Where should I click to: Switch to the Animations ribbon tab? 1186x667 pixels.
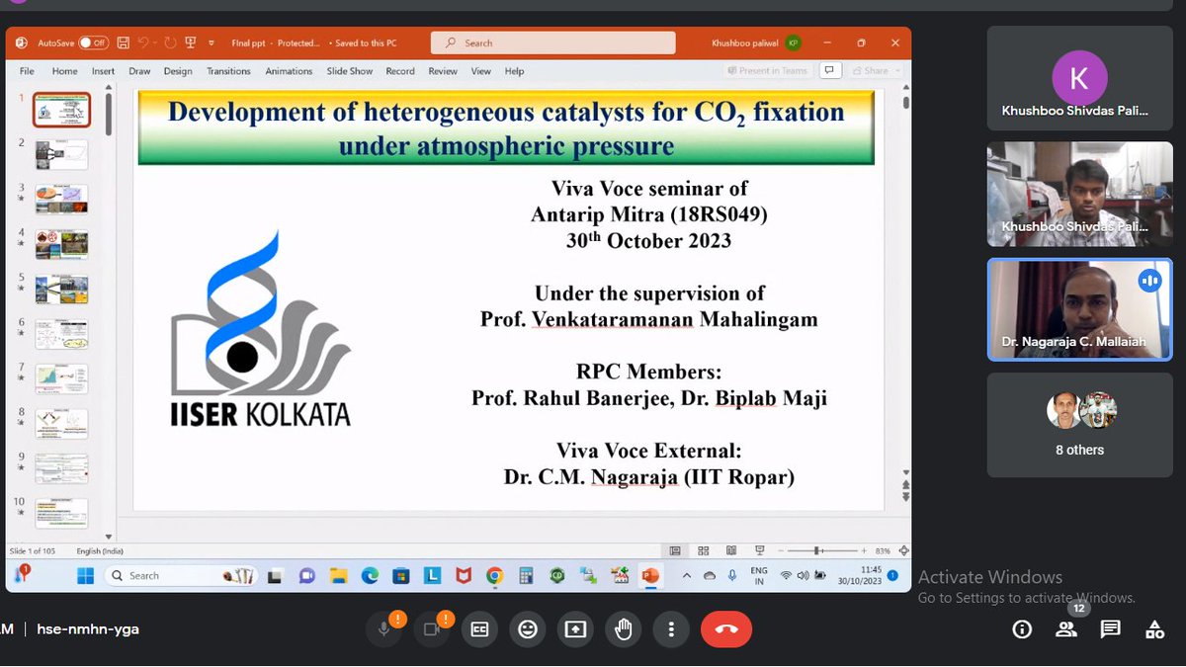tap(289, 70)
